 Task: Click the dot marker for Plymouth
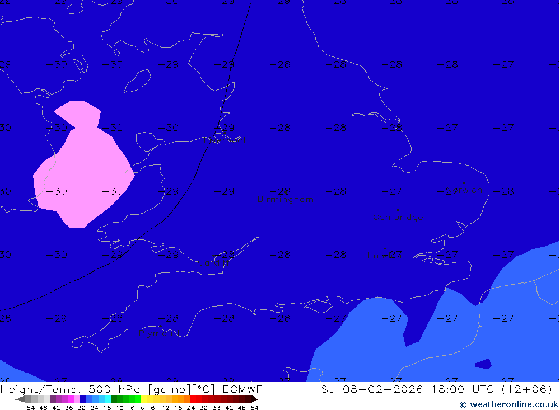point(160,326)
